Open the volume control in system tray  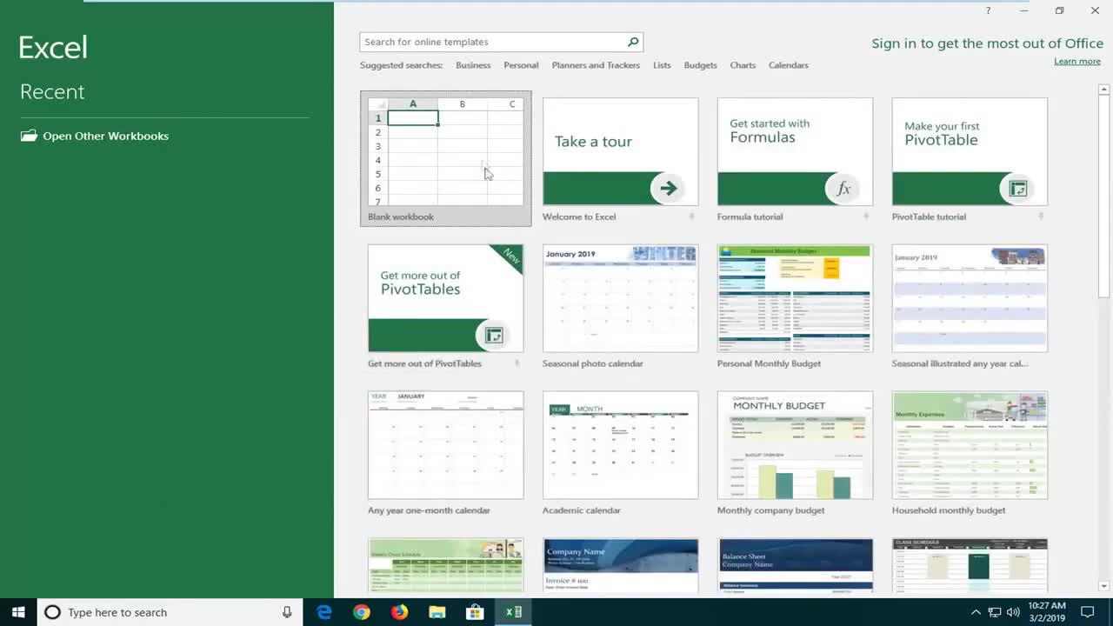tap(1013, 612)
